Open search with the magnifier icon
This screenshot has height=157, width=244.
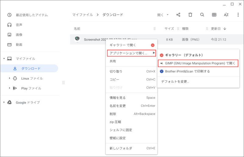pyautogui.click(x=202, y=15)
